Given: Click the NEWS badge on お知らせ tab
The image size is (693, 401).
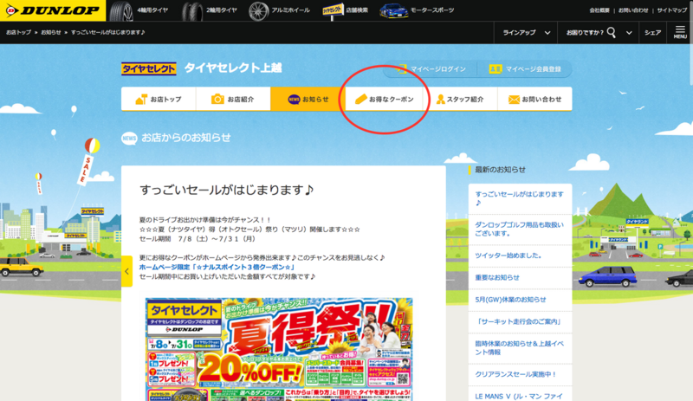Looking at the screenshot, I should [x=294, y=100].
